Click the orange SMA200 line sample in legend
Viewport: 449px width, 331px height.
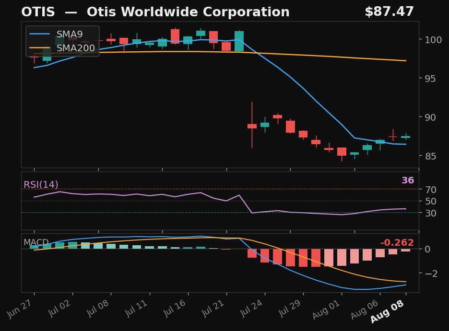pyautogui.click(x=39, y=48)
